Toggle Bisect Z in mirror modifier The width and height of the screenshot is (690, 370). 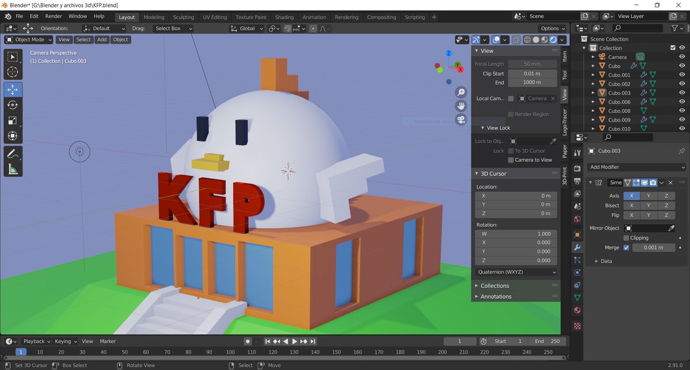666,206
